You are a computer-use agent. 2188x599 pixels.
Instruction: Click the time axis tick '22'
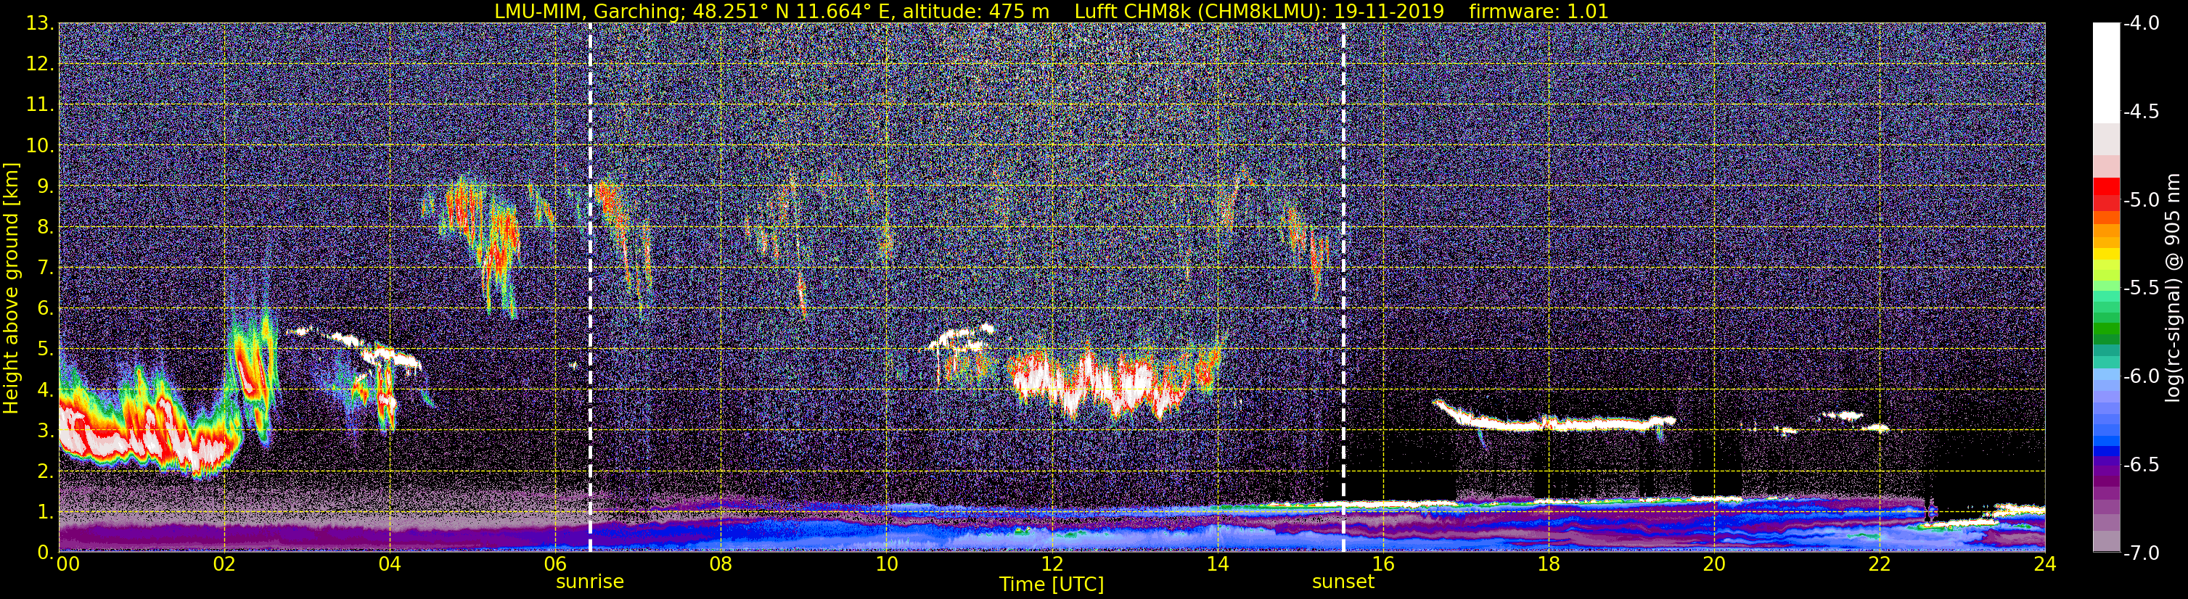pyautogui.click(x=1880, y=564)
